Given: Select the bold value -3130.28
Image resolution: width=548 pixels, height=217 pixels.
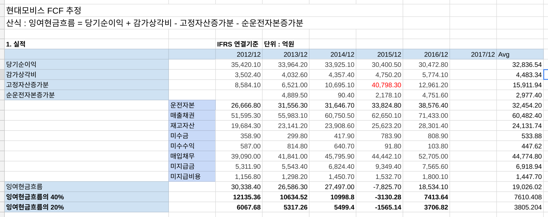Looking at the screenshot, I should click(380, 197).
